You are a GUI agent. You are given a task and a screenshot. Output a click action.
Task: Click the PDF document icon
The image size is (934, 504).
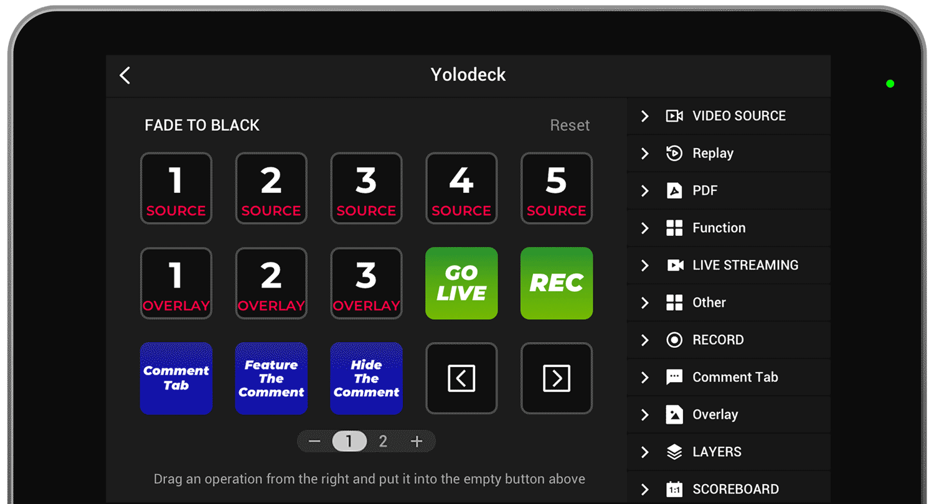(x=674, y=190)
